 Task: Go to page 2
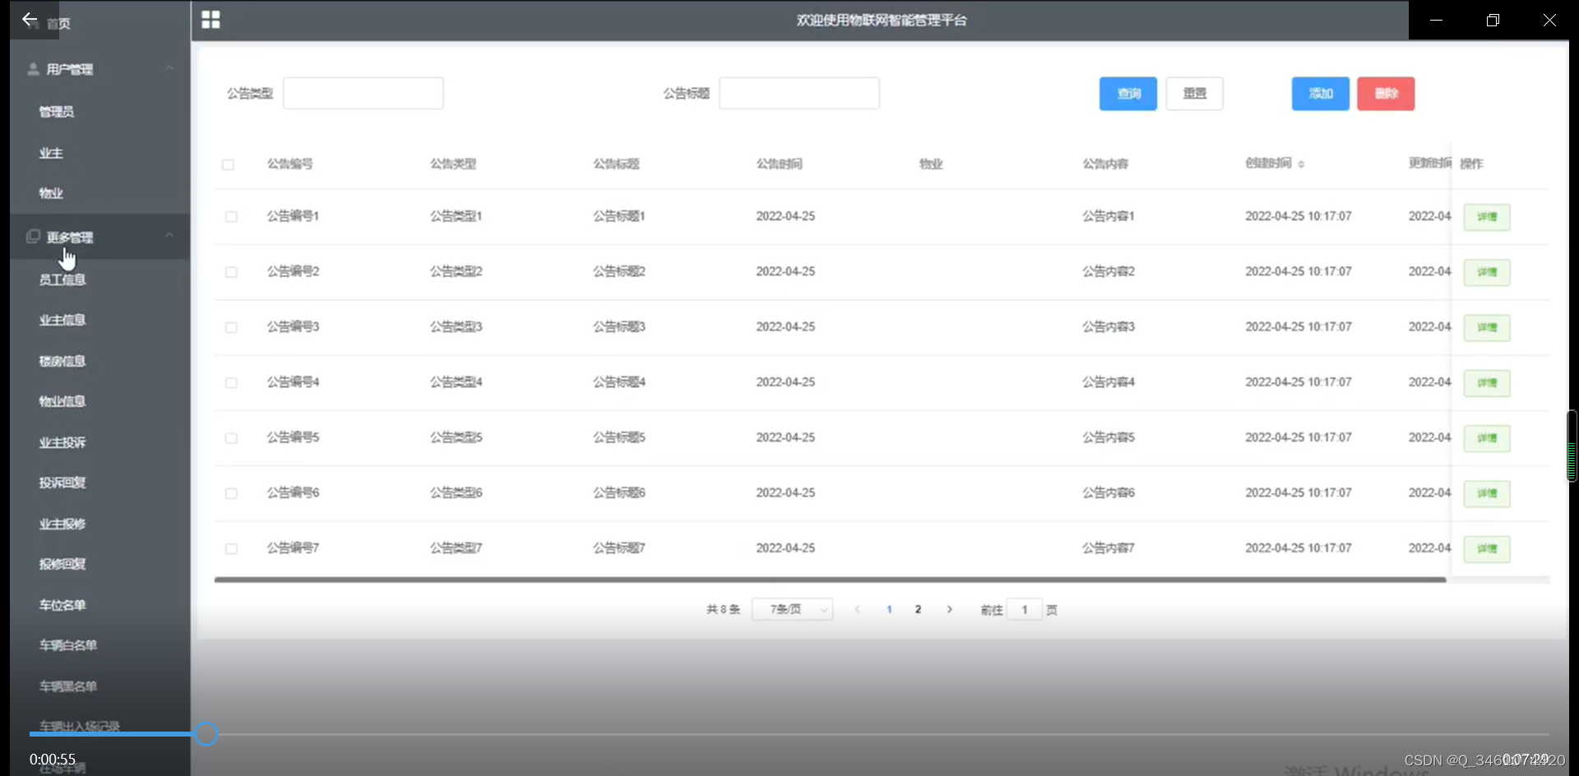[x=918, y=609]
